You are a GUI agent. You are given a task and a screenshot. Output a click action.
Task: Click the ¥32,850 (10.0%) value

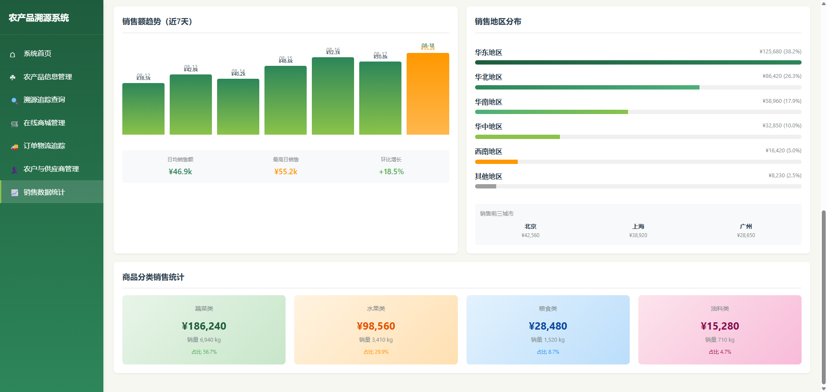pos(782,125)
